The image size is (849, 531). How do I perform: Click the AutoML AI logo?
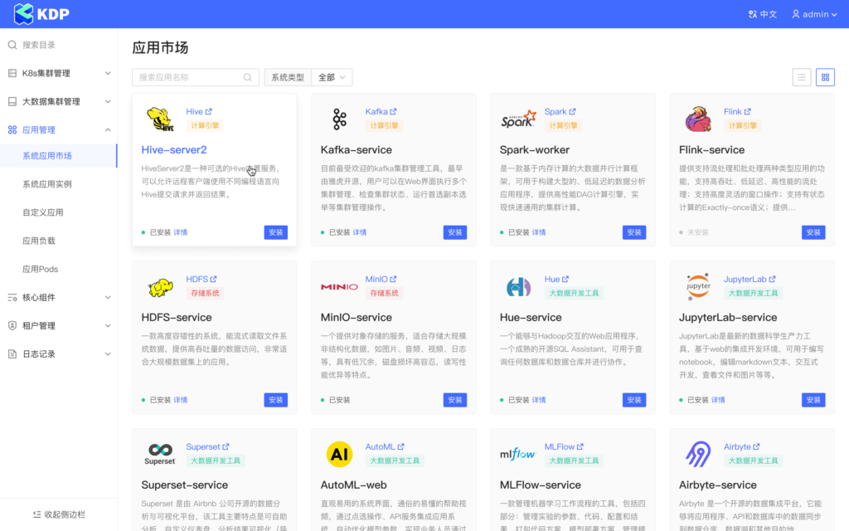pos(339,454)
